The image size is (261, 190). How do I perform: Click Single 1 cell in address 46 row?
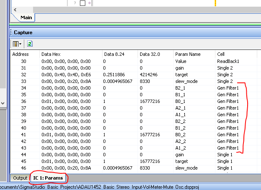tap(225, 168)
